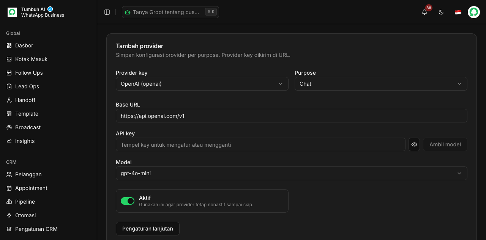Click the Pengaturan CRM sliders icon

9,229
